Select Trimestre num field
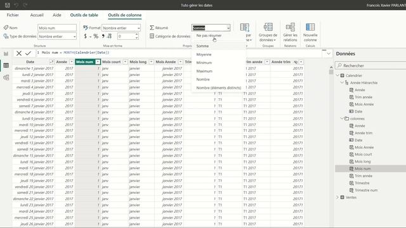406x228 pixels. click(x=366, y=190)
